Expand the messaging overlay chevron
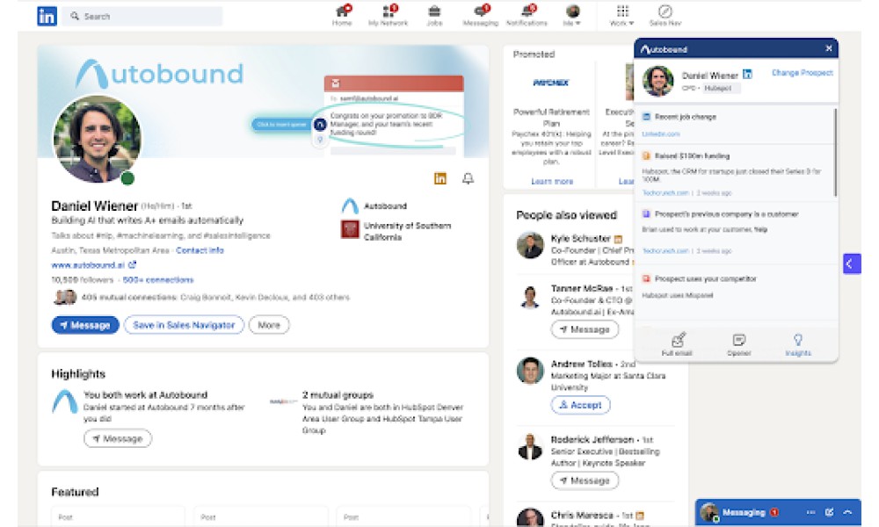 click(x=847, y=512)
